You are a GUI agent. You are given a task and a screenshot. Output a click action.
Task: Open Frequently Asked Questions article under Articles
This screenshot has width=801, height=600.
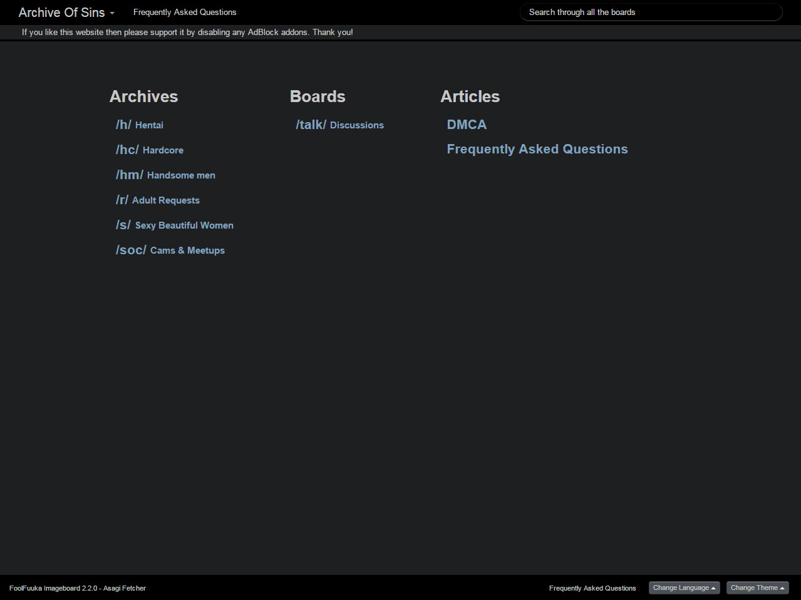click(x=537, y=149)
